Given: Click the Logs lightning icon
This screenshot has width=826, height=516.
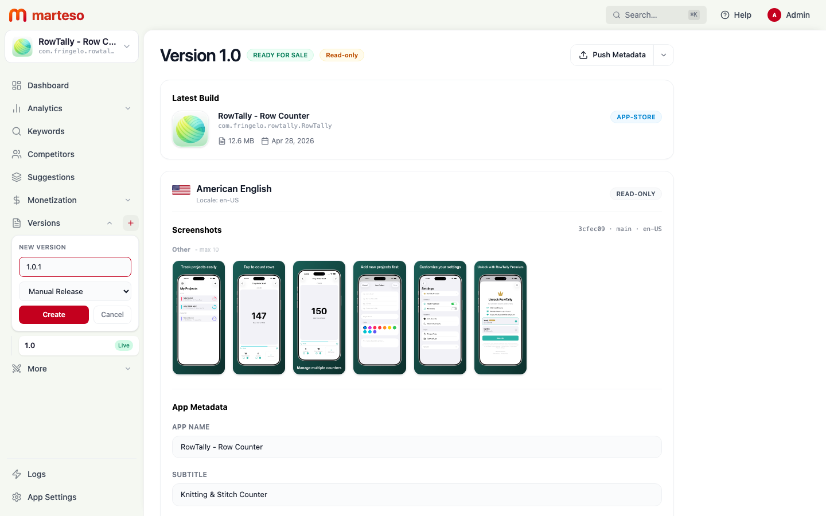Looking at the screenshot, I should (x=17, y=474).
